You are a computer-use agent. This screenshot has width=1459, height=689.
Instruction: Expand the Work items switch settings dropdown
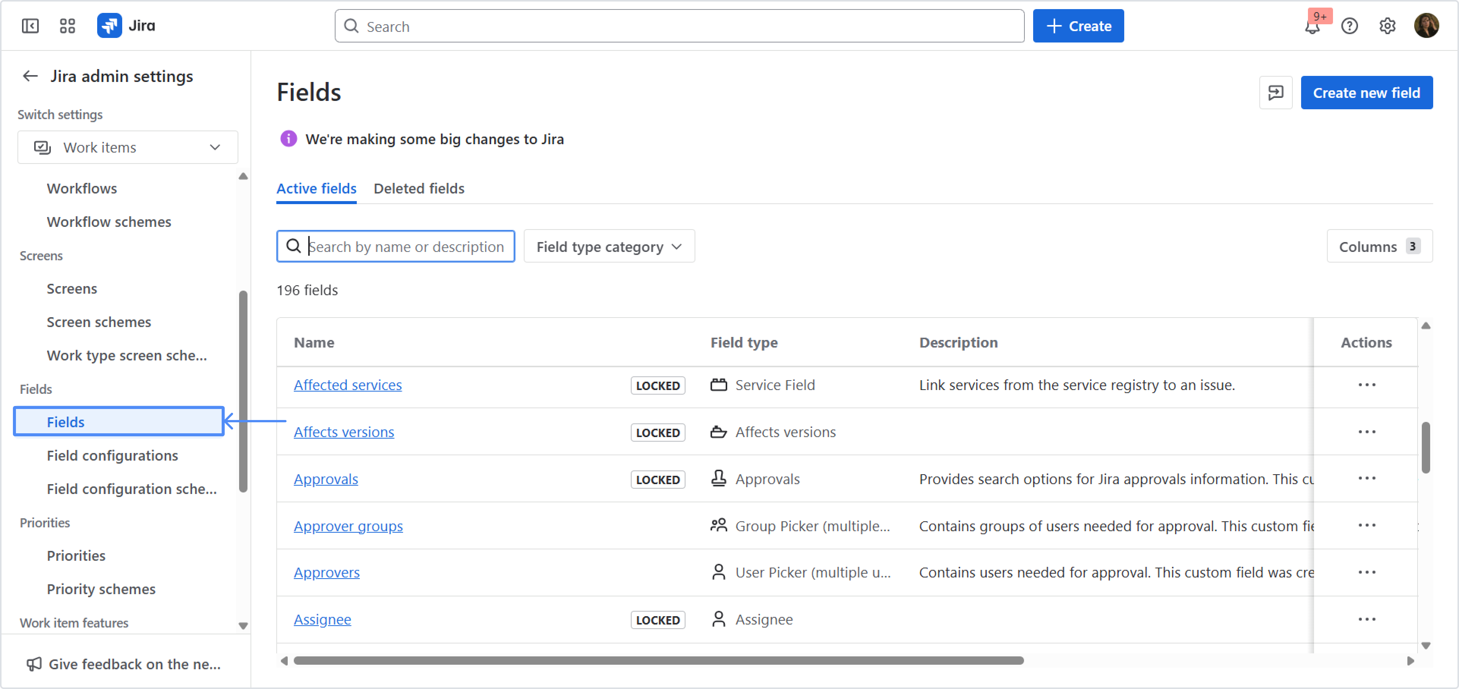(x=128, y=148)
